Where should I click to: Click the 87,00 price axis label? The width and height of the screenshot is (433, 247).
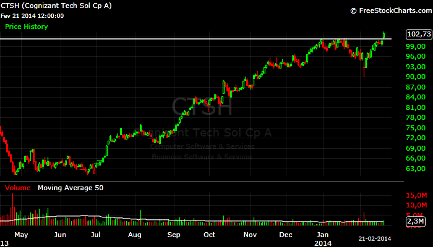[x=416, y=87]
